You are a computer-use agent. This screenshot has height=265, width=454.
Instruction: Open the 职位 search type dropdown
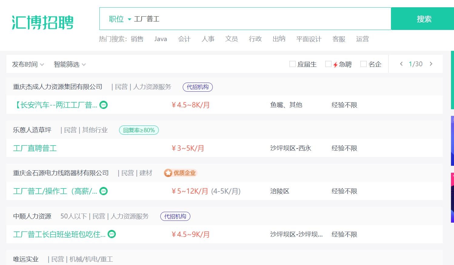pos(120,19)
